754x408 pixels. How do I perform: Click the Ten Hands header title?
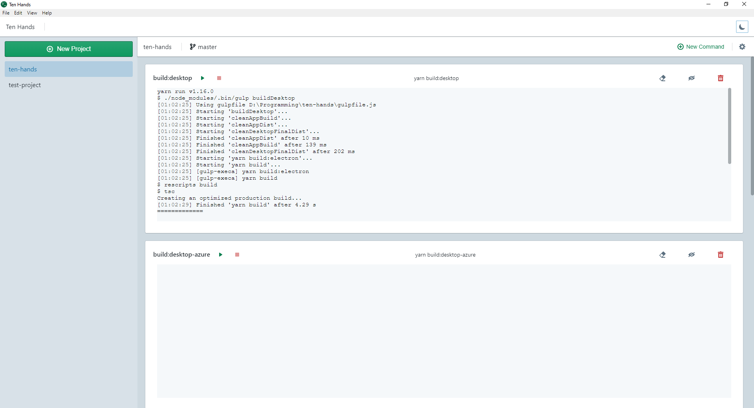[20, 27]
